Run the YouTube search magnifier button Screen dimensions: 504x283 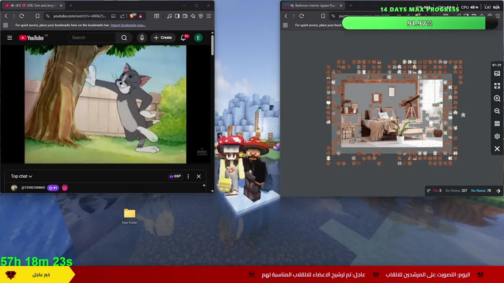click(x=124, y=38)
